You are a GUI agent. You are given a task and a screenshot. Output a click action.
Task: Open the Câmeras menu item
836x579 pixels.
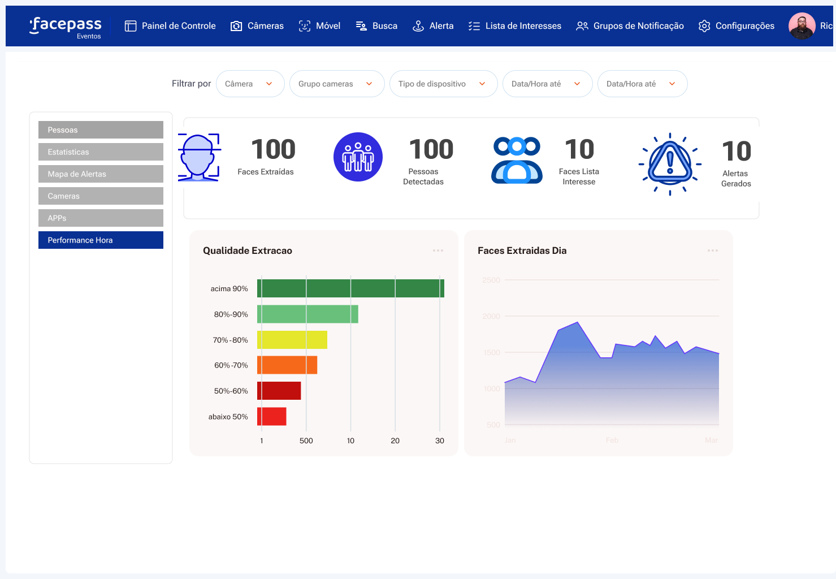click(257, 26)
